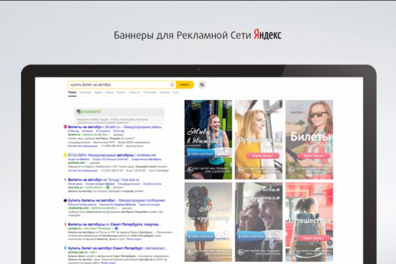Click the red Busfor favicon
This screenshot has height=264, width=396.
[x=65, y=127]
